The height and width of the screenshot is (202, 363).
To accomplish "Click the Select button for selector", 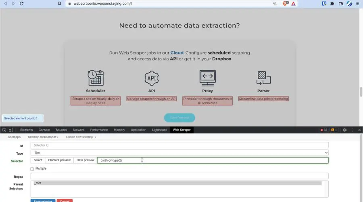I will coord(38,160).
